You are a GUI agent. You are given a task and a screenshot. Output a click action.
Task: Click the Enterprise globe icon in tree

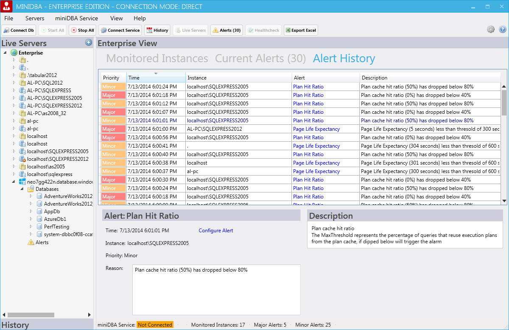pyautogui.click(x=14, y=53)
